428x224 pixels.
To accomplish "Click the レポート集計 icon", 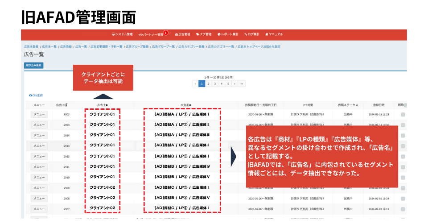I will 219,34.
